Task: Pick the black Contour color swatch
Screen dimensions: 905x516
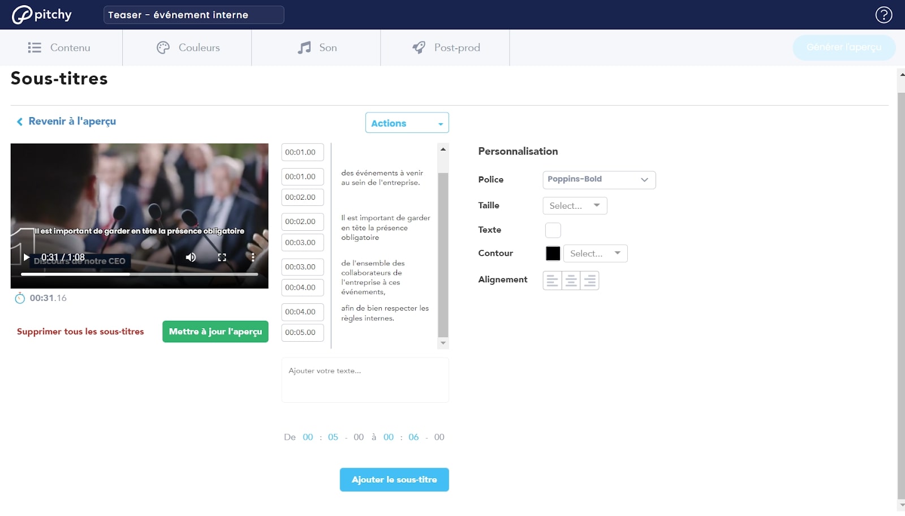Action: pos(553,253)
